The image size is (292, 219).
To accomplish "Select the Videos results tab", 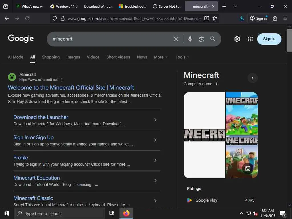I will [x=93, y=57].
